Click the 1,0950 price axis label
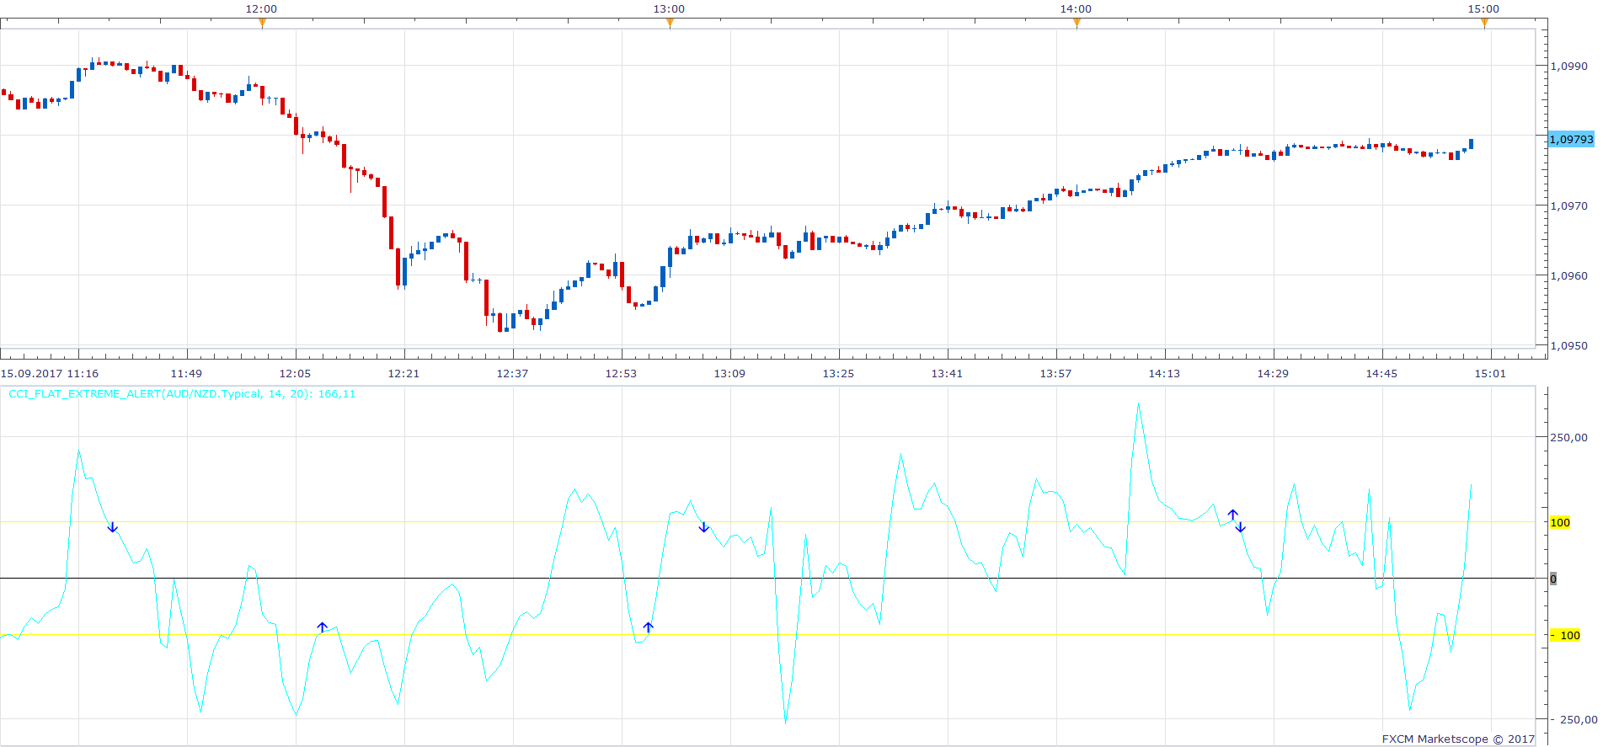Screen dimensions: 1603x747 point(1569,345)
